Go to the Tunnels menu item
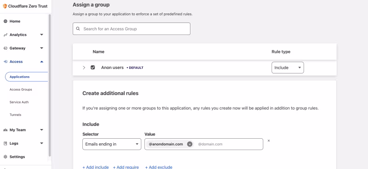The height and width of the screenshot is (169, 368). click(15, 115)
